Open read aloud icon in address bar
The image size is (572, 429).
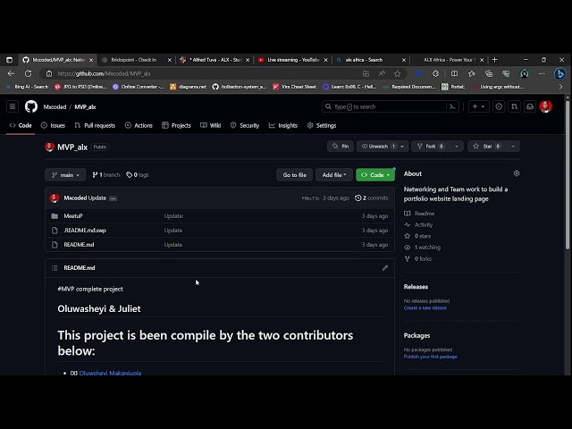tap(382, 73)
